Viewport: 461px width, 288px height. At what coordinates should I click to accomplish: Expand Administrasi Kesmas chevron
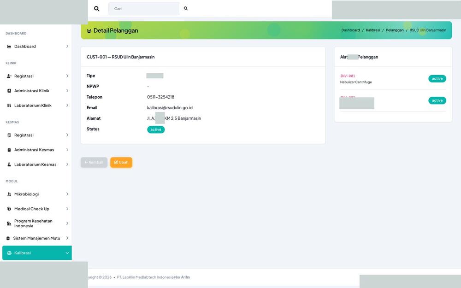67,150
